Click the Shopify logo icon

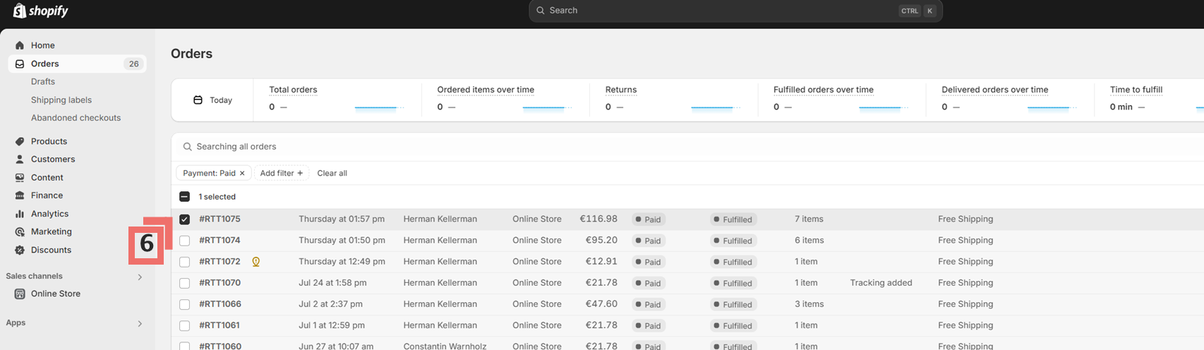point(19,11)
